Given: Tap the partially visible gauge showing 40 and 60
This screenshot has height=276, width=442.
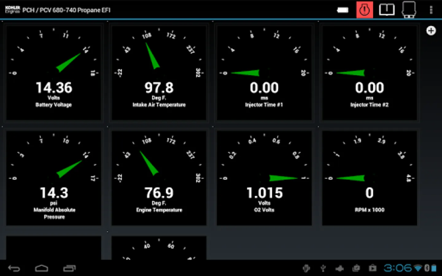Looking at the screenshot, I should pos(159,248).
